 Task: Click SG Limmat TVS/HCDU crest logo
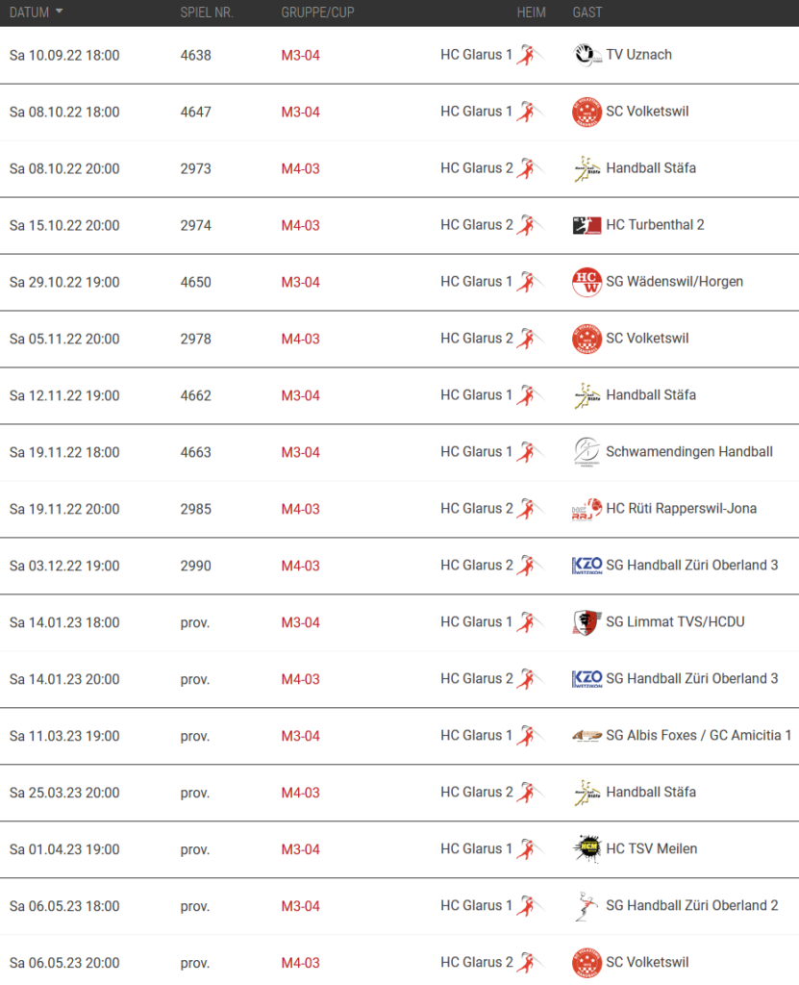(587, 622)
